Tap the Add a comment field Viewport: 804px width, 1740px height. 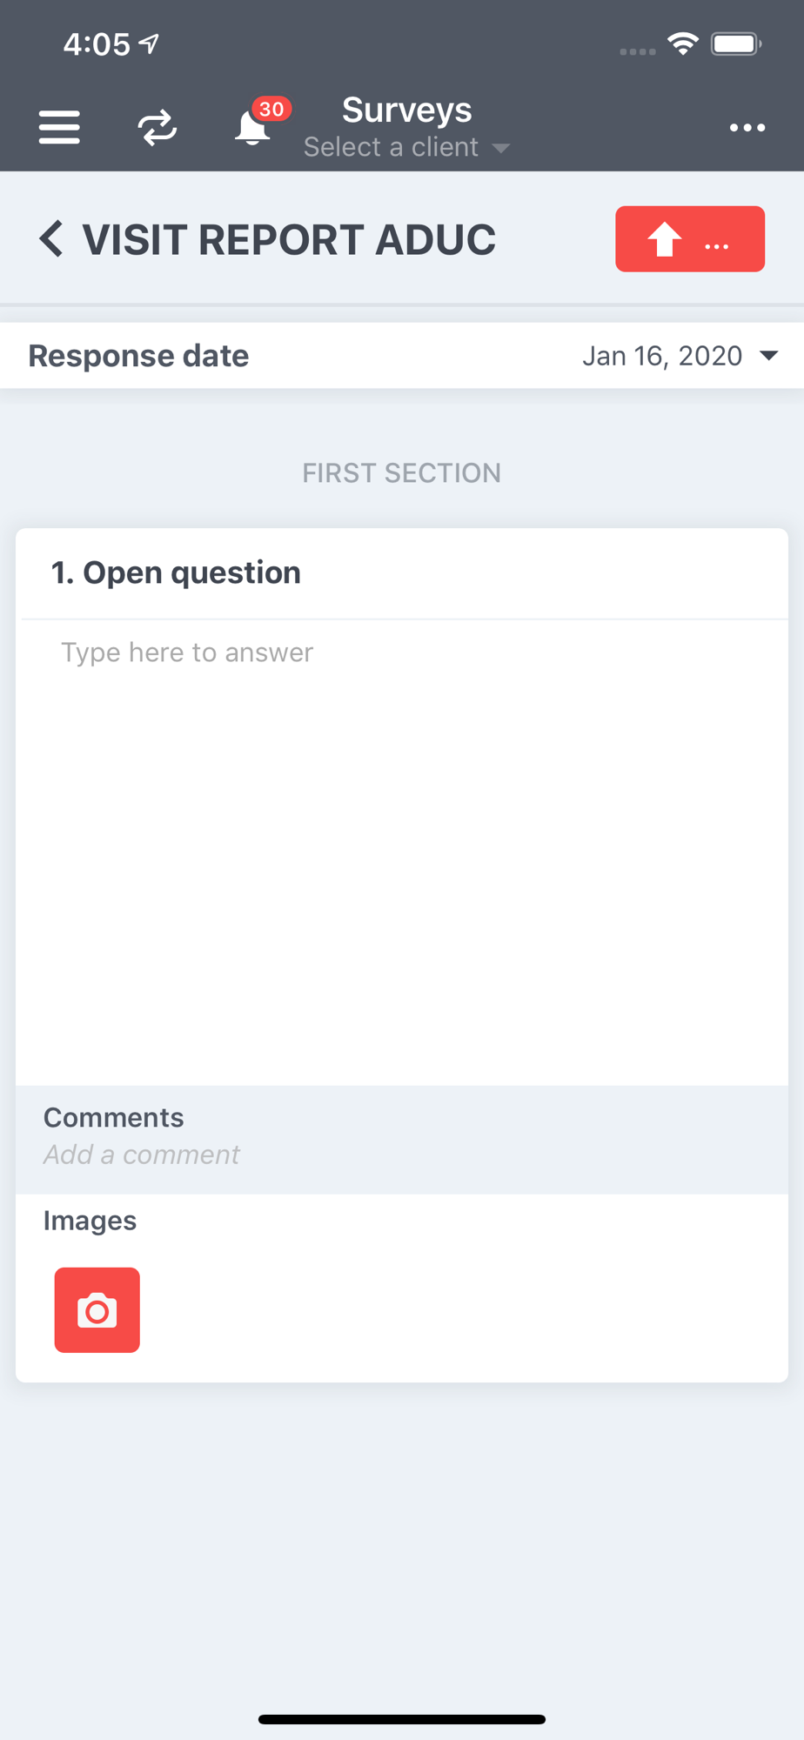142,1154
